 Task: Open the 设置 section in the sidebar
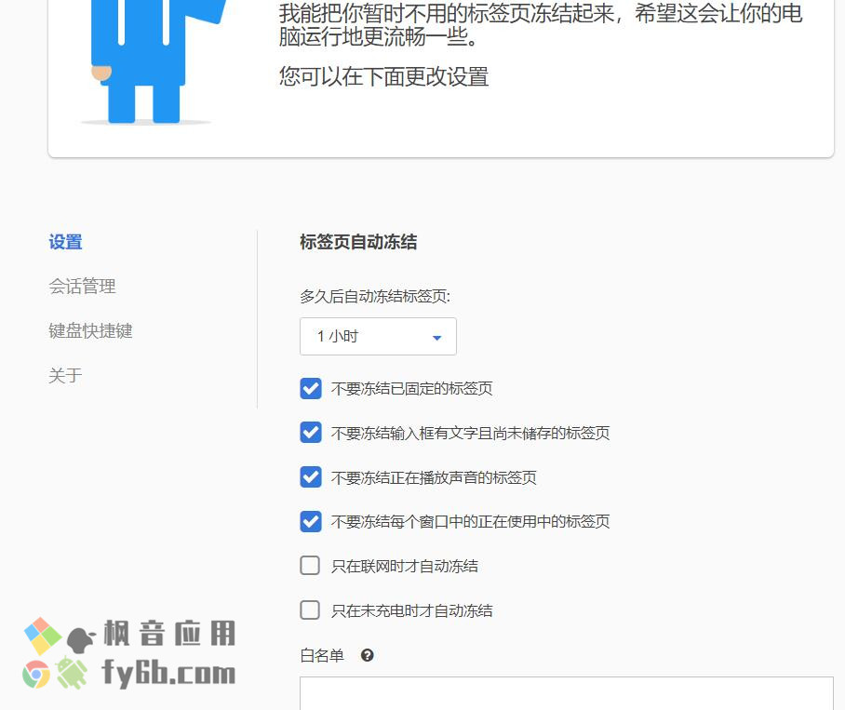tap(65, 242)
